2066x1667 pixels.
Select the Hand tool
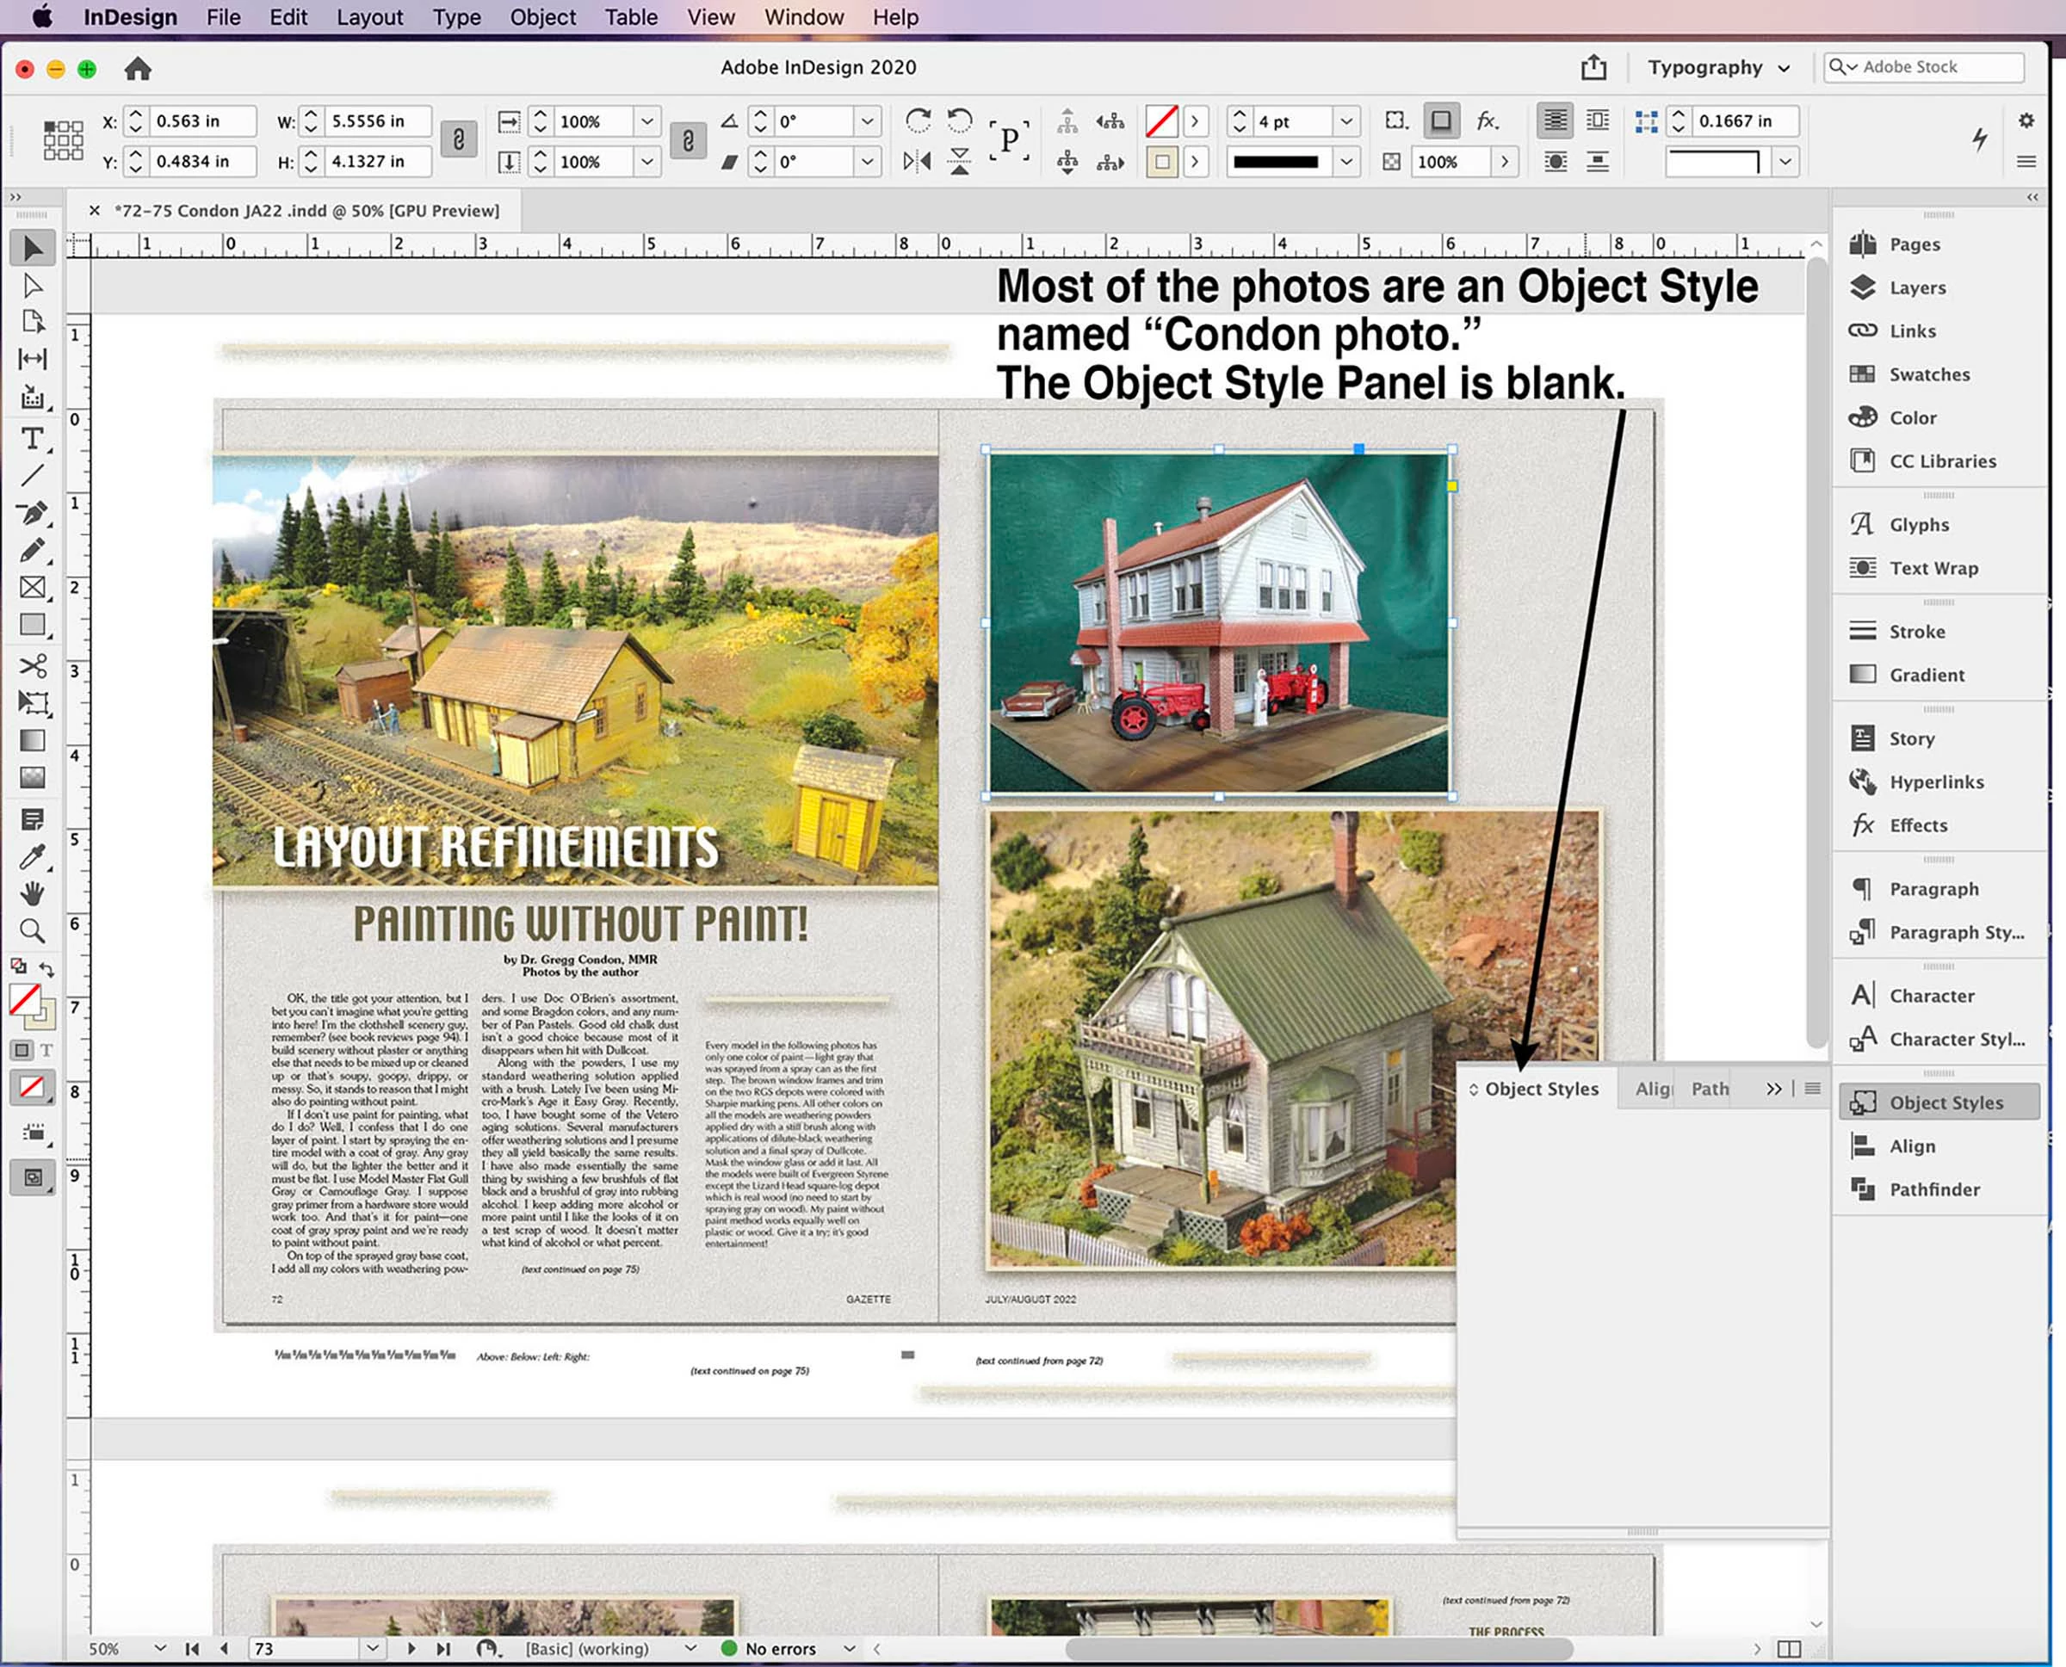(x=32, y=893)
